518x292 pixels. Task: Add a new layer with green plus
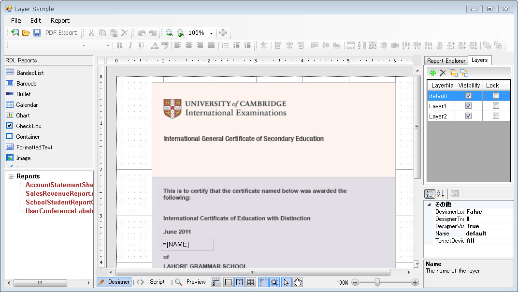[x=432, y=73]
